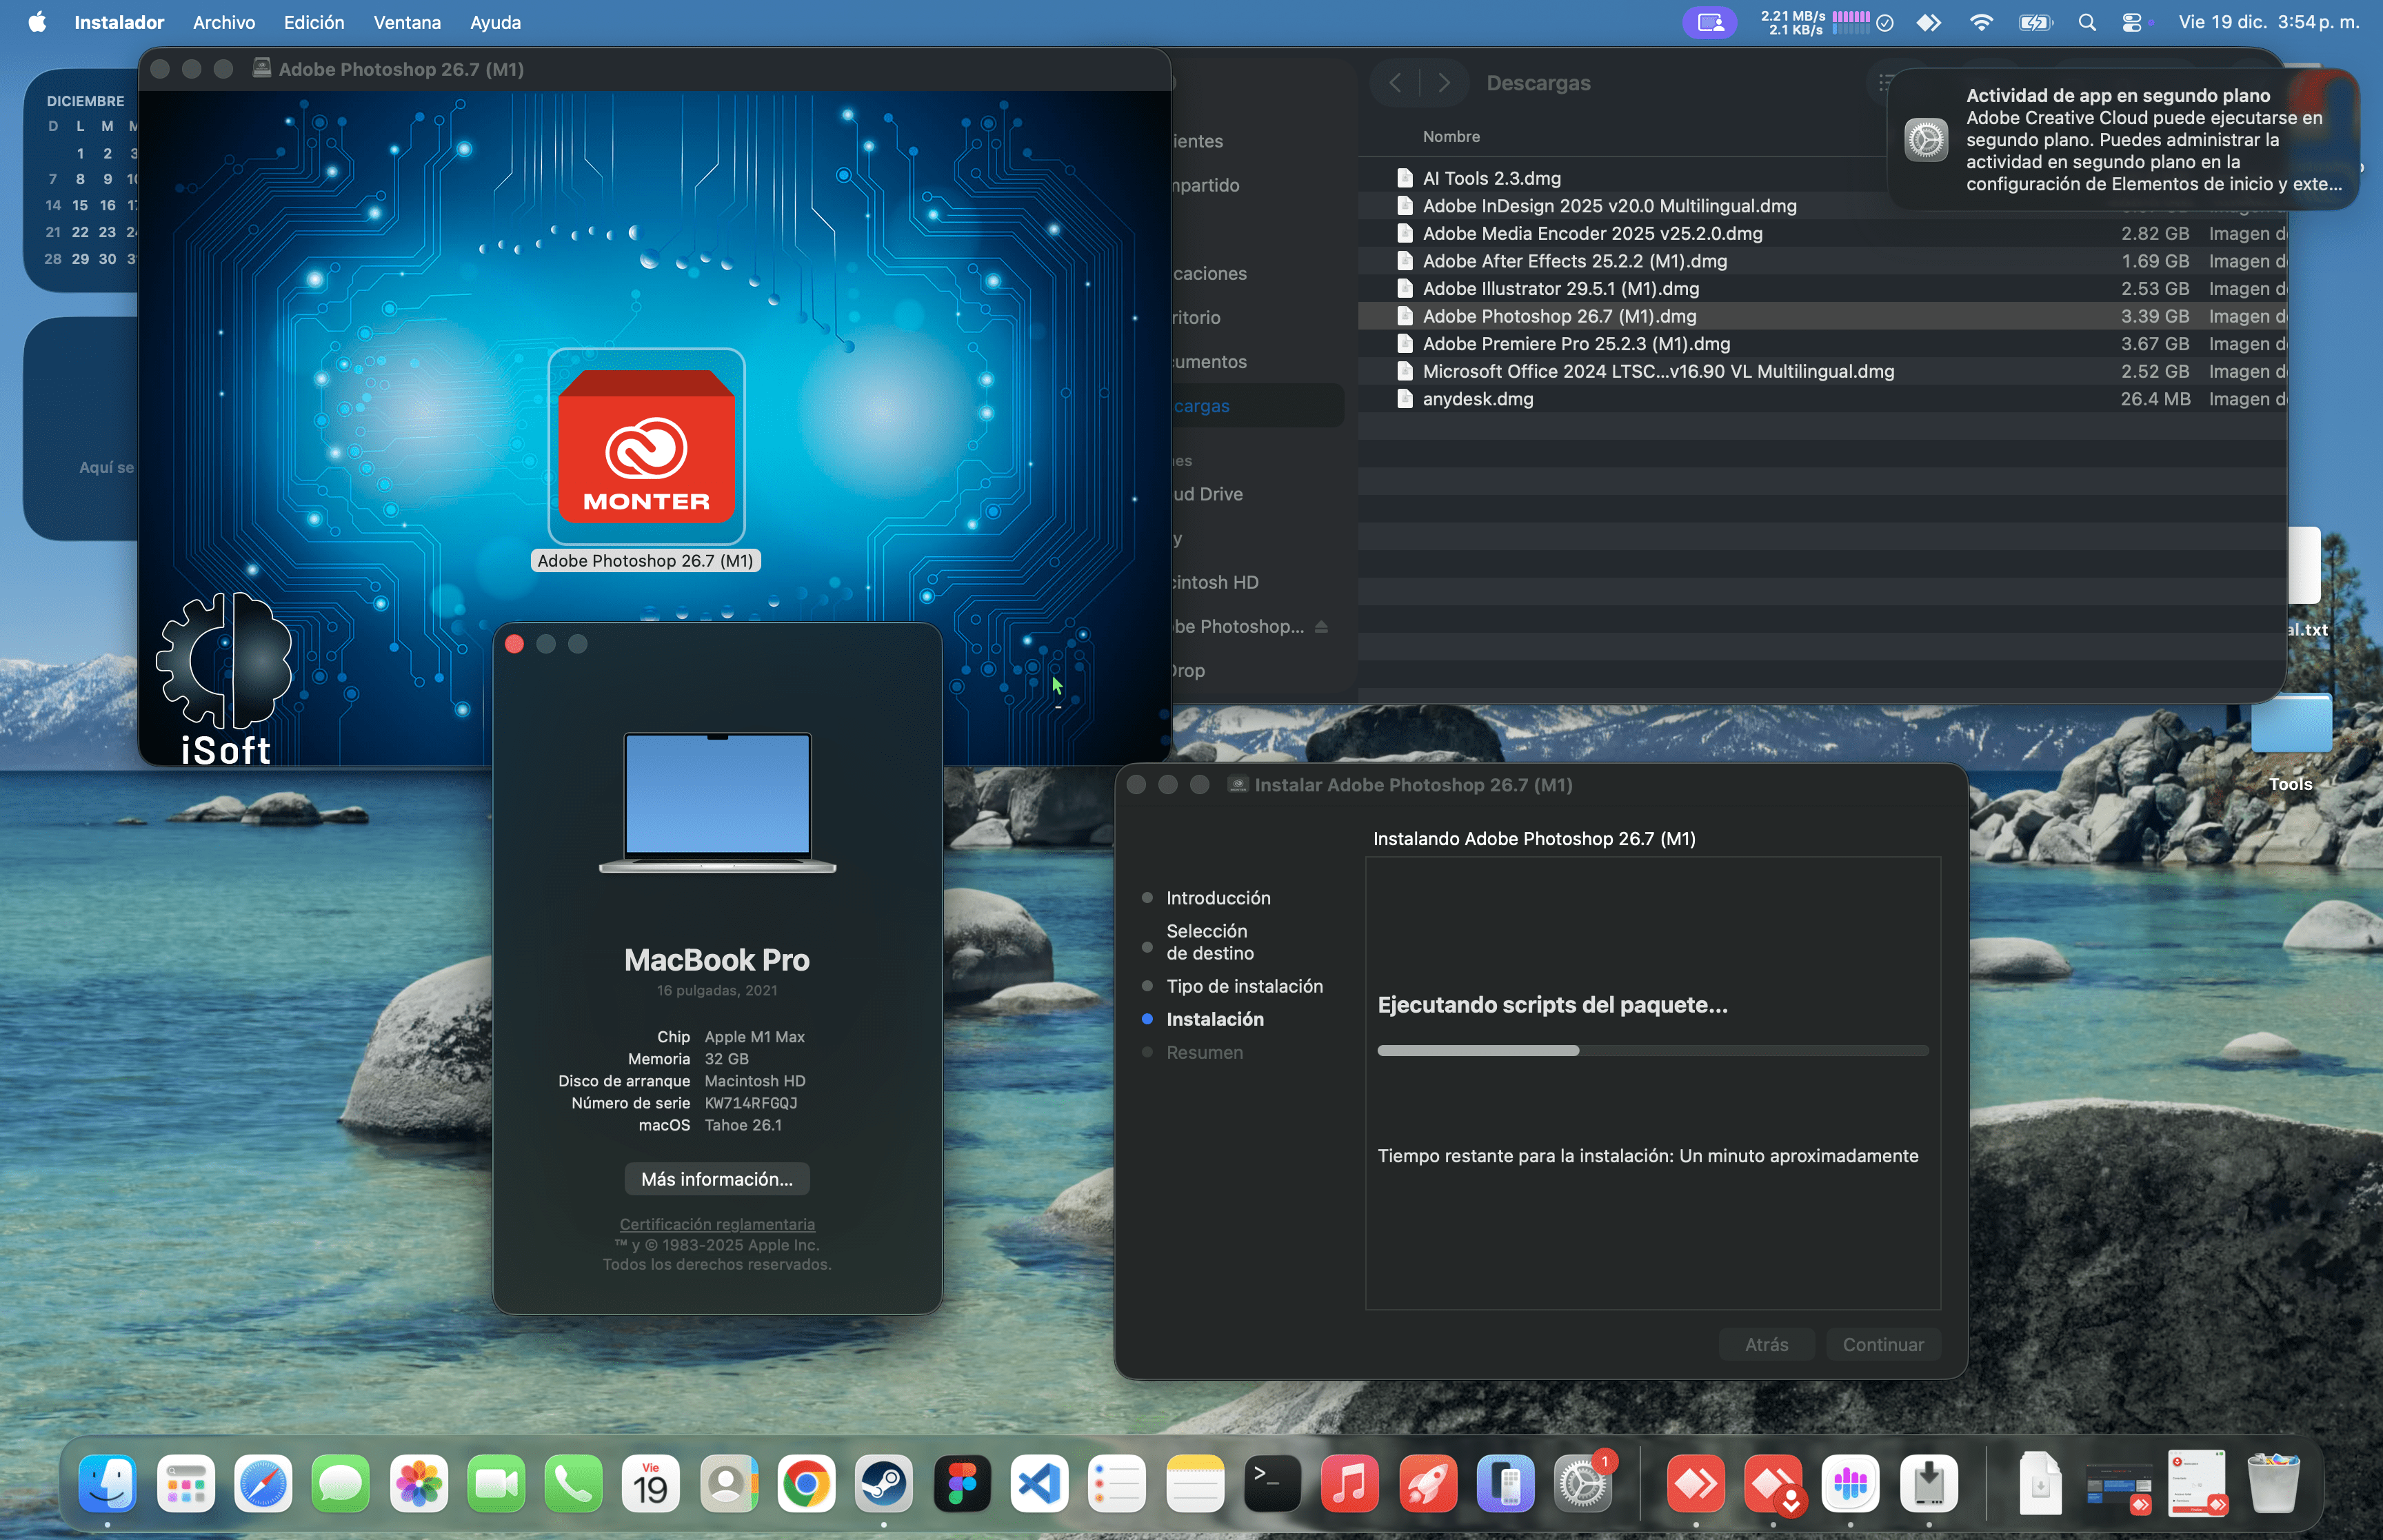Open the Trash in the Dock
This screenshot has height=1540, width=2383.
(2273, 1484)
